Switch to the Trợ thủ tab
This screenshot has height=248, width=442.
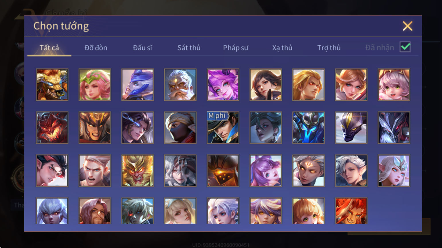[329, 48]
